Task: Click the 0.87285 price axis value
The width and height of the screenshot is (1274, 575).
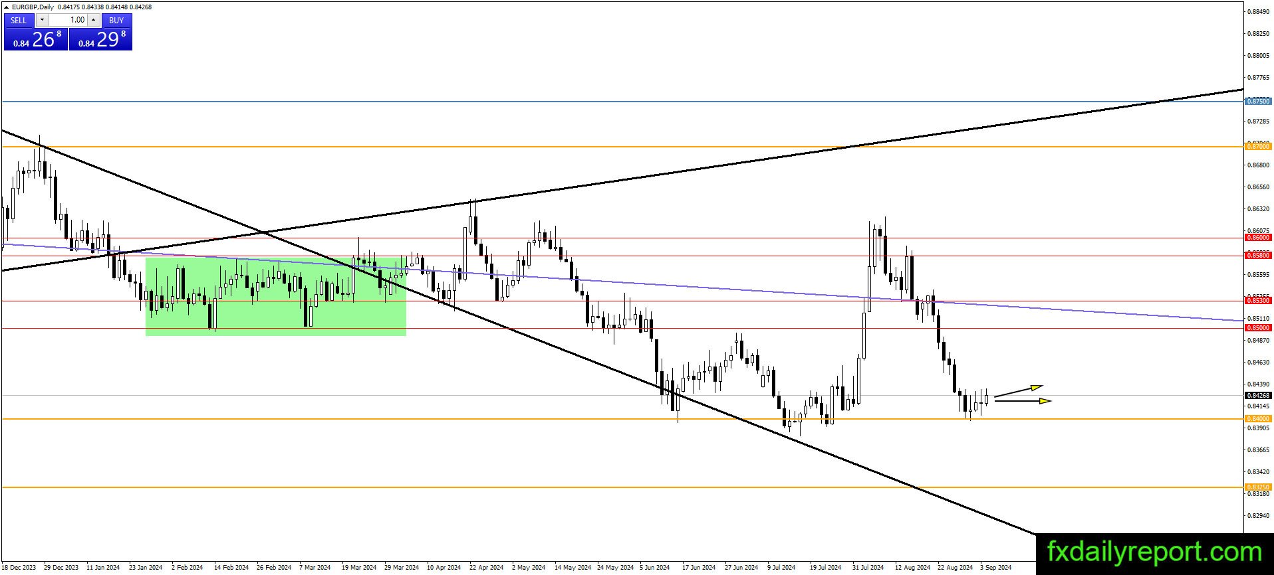Action: click(x=1258, y=122)
